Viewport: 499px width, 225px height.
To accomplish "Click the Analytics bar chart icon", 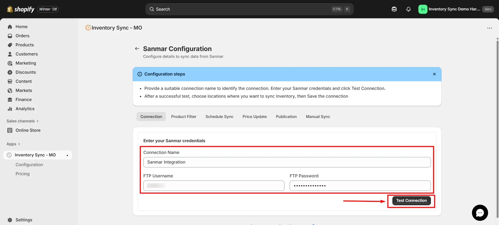I will [10, 109].
